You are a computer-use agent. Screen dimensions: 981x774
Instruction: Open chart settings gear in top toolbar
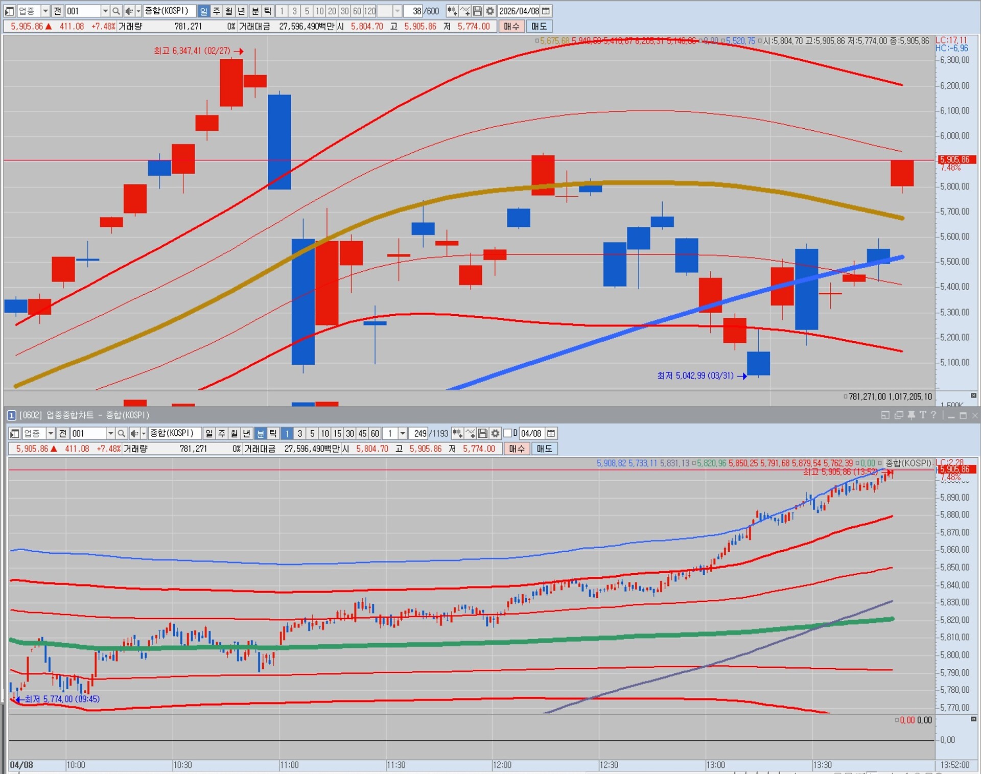489,11
